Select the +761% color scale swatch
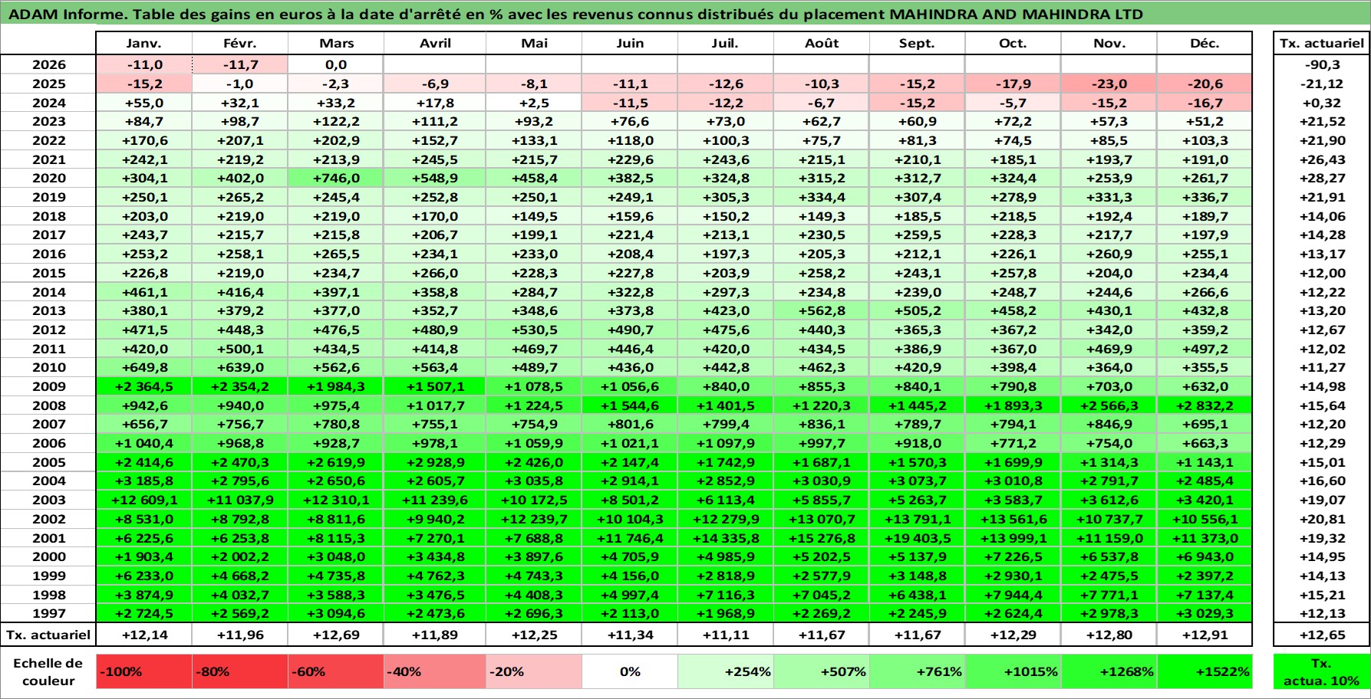Image resolution: width=1371 pixels, height=699 pixels. point(917,671)
